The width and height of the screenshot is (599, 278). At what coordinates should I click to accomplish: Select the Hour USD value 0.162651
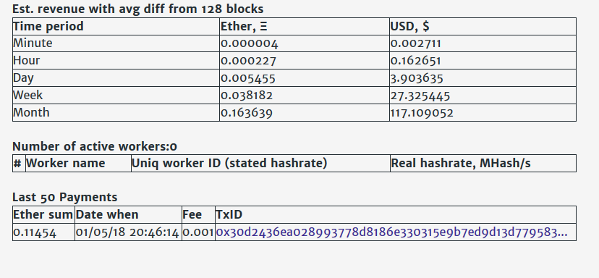(x=416, y=61)
